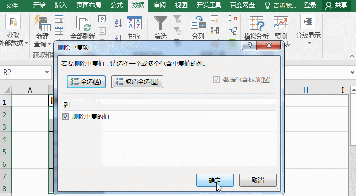Click the 全选 select all button
Image resolution: width=356 pixels, height=196 pixels.
pyautogui.click(x=86, y=82)
